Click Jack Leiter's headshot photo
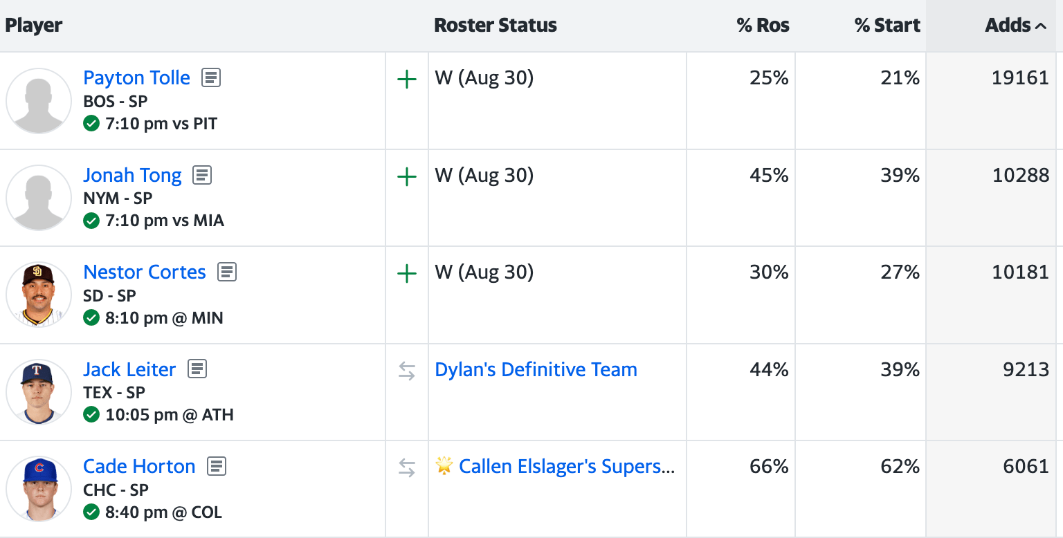Image resolution: width=1063 pixels, height=538 pixels. pos(39,391)
